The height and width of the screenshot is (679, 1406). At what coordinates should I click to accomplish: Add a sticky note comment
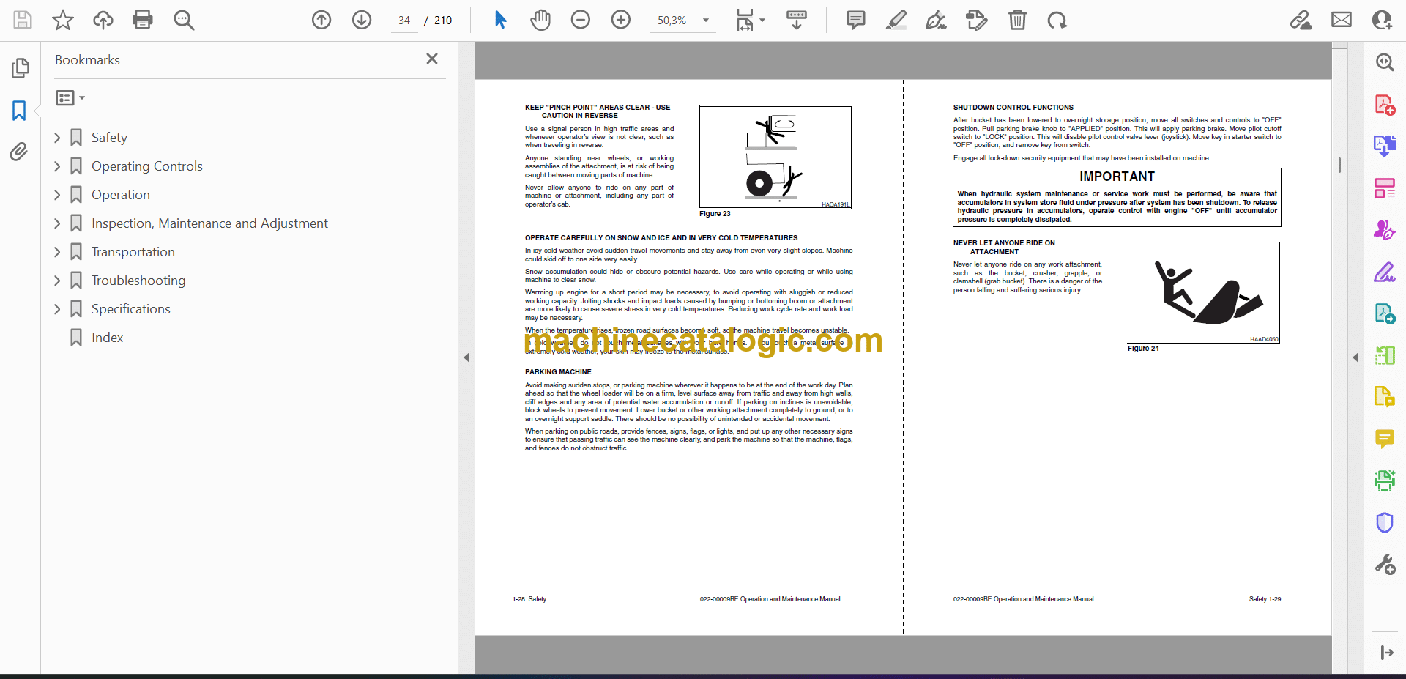click(855, 20)
